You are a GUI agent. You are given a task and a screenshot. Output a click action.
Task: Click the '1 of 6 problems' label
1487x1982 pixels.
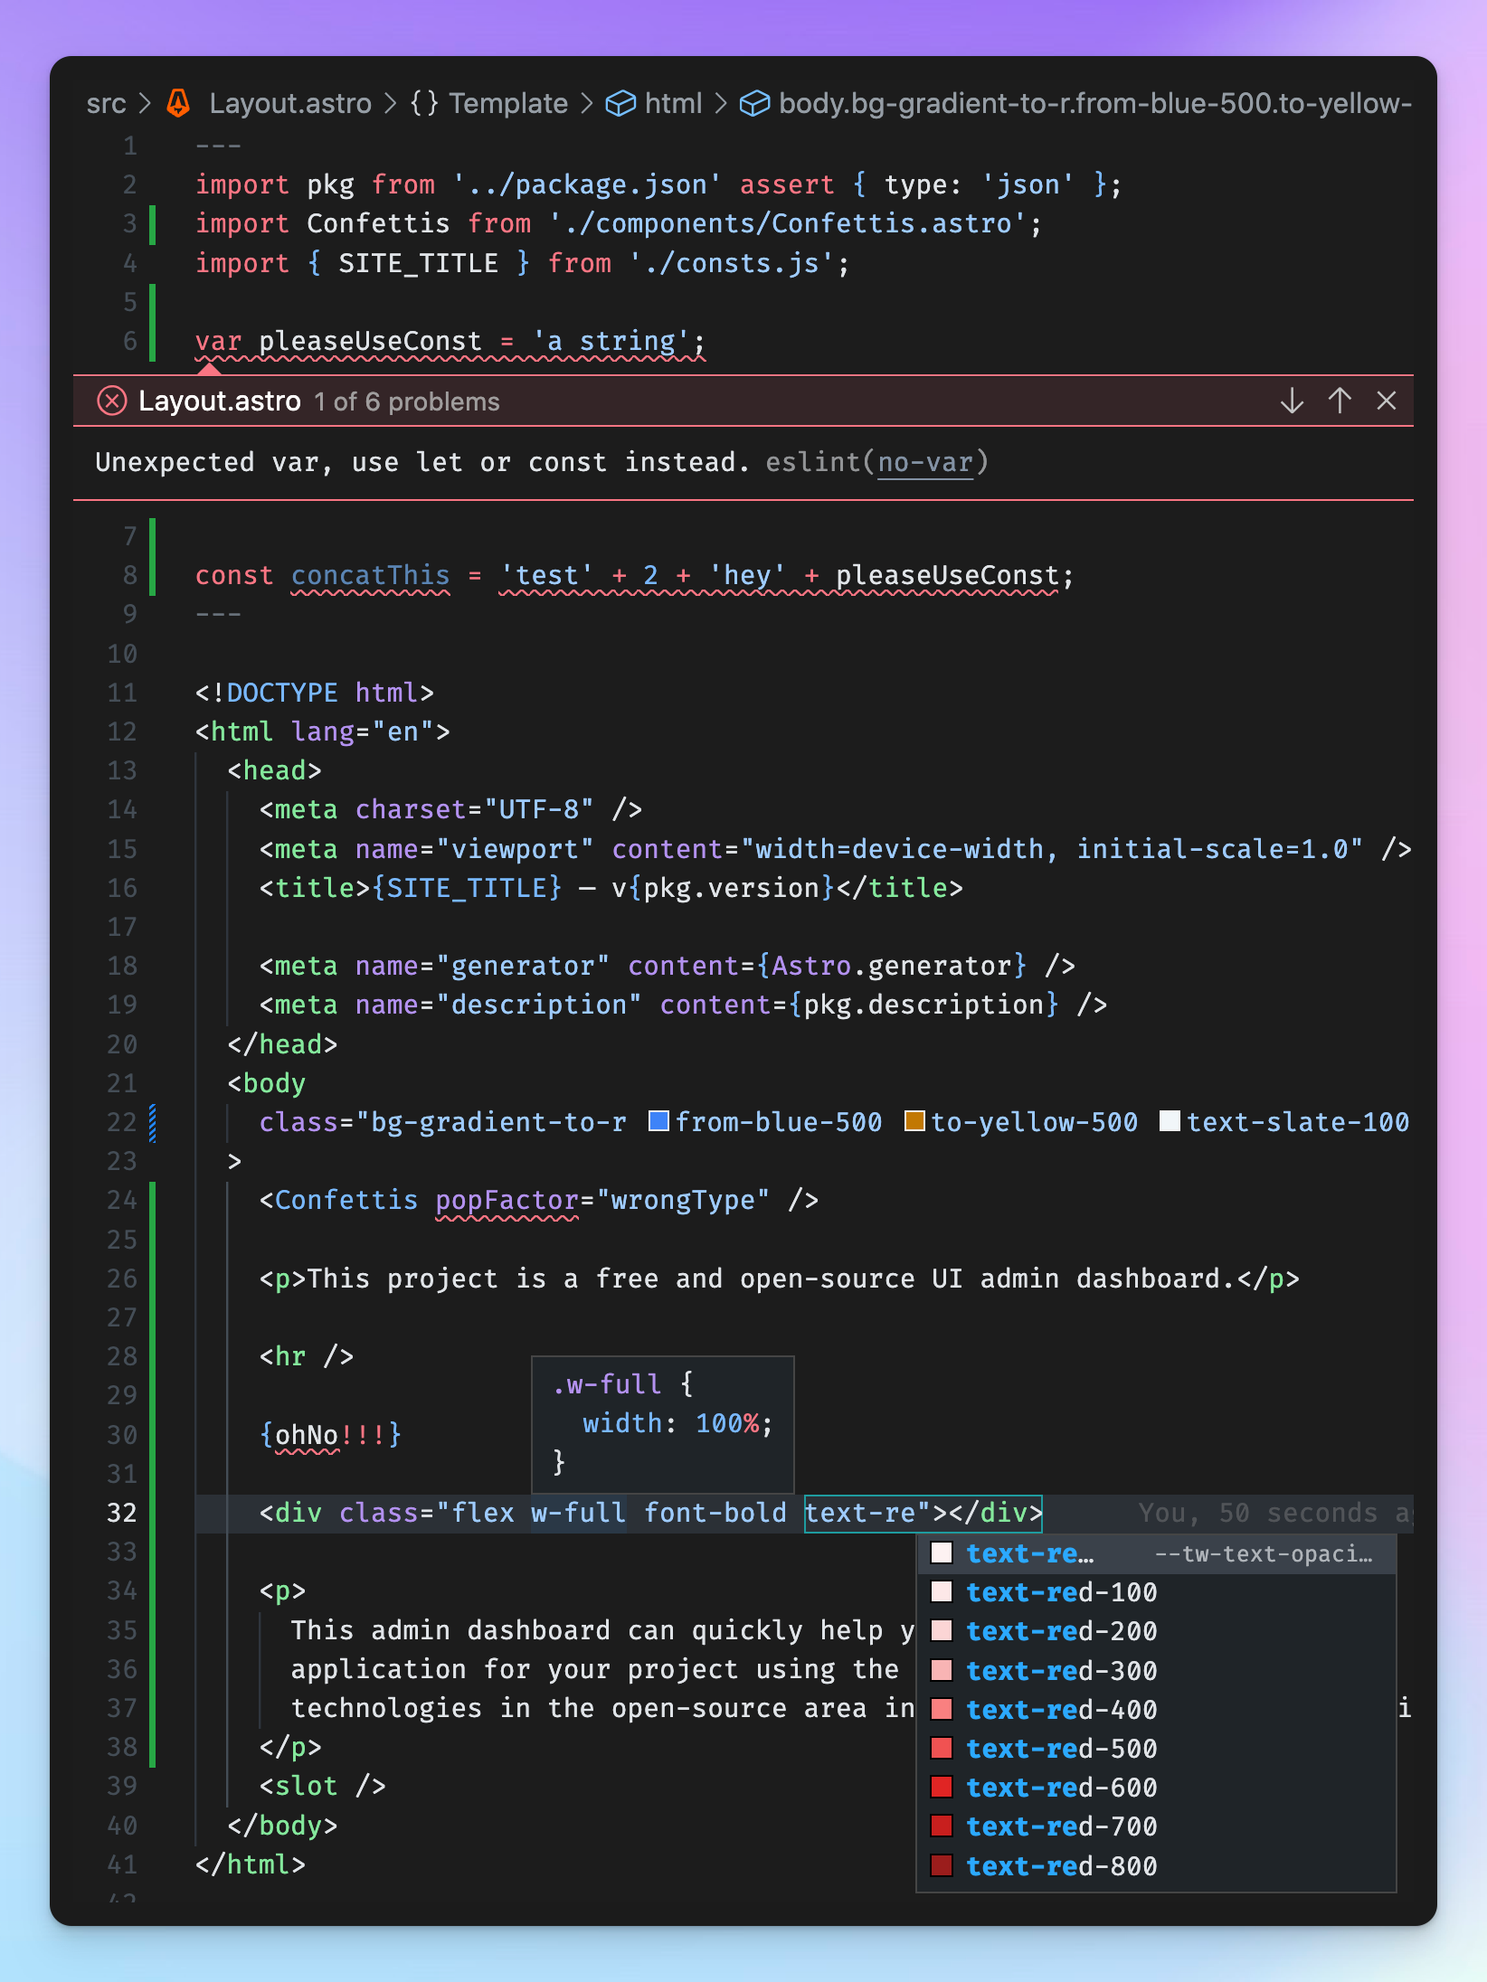(407, 401)
